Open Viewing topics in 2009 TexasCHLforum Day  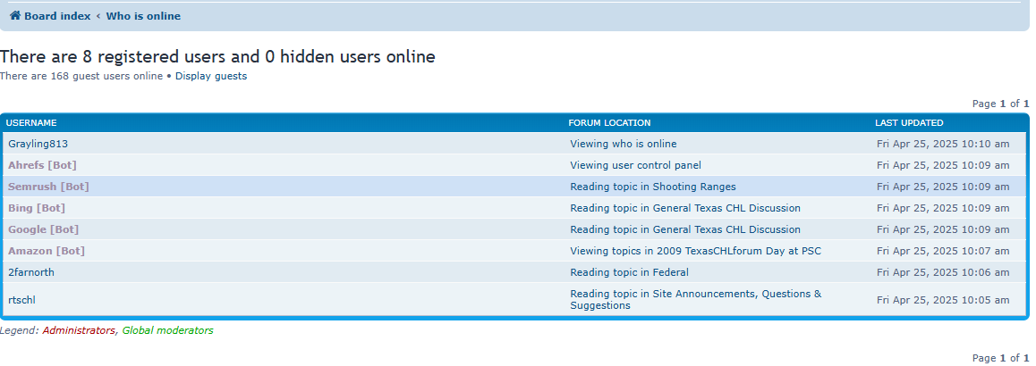pyautogui.click(x=695, y=251)
